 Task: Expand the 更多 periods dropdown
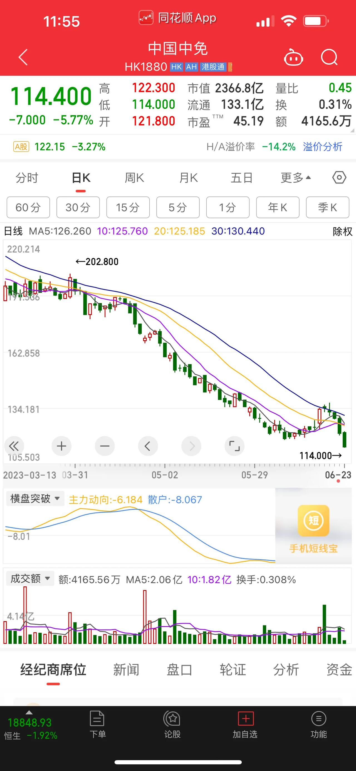pyautogui.click(x=296, y=178)
